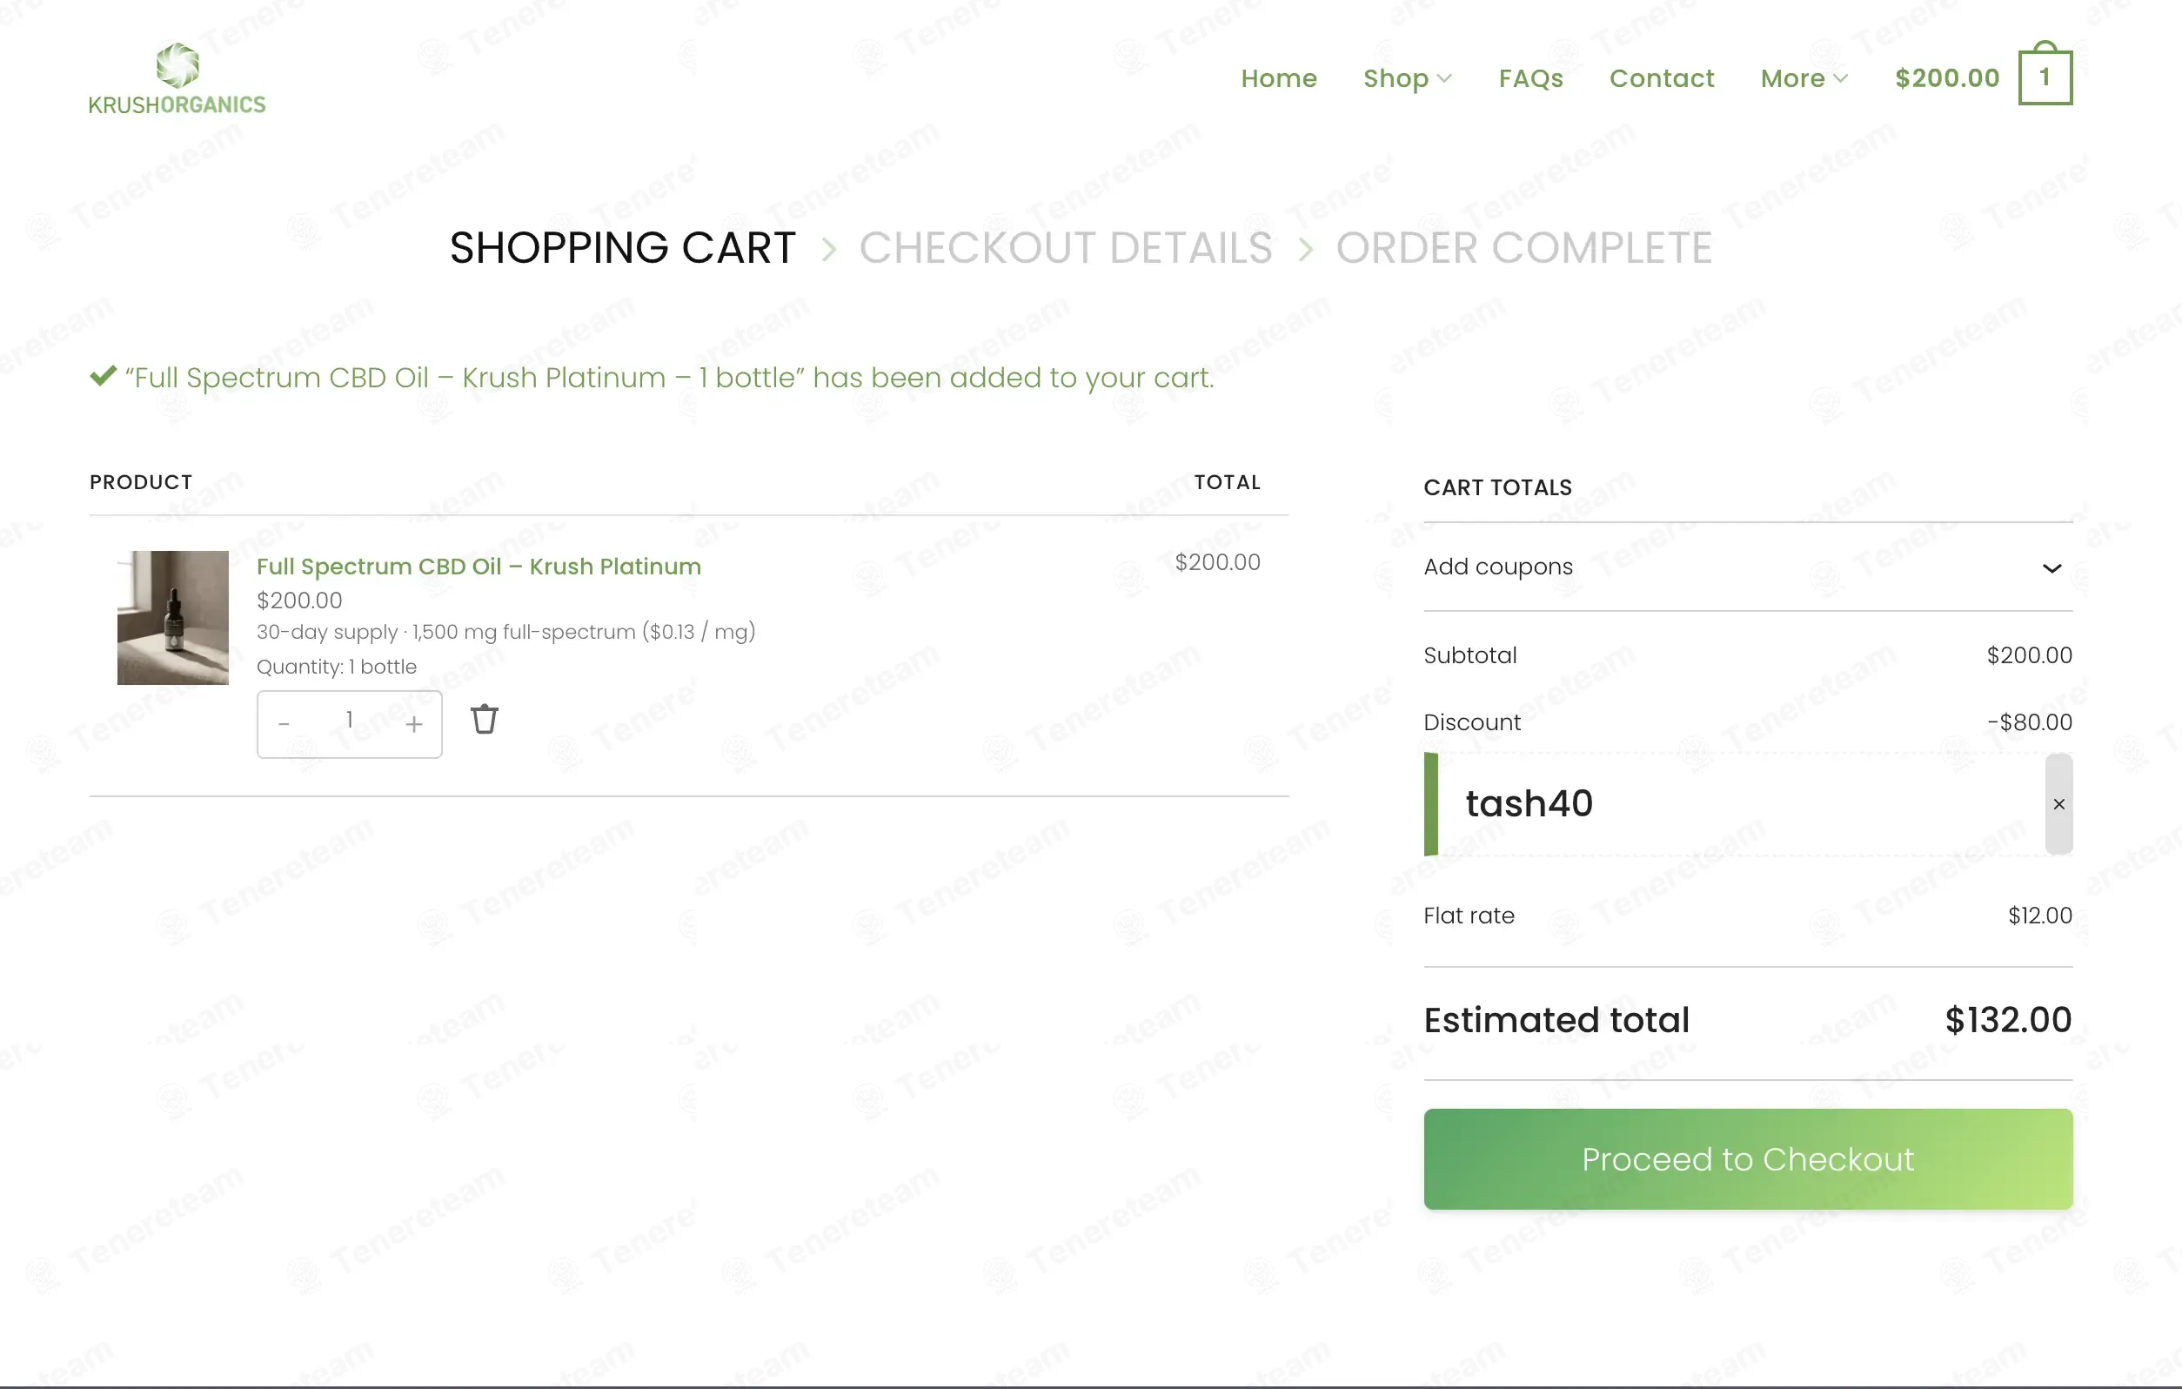The height and width of the screenshot is (1389, 2182).
Task: Open the shopping bag cart icon
Action: 2045,73
